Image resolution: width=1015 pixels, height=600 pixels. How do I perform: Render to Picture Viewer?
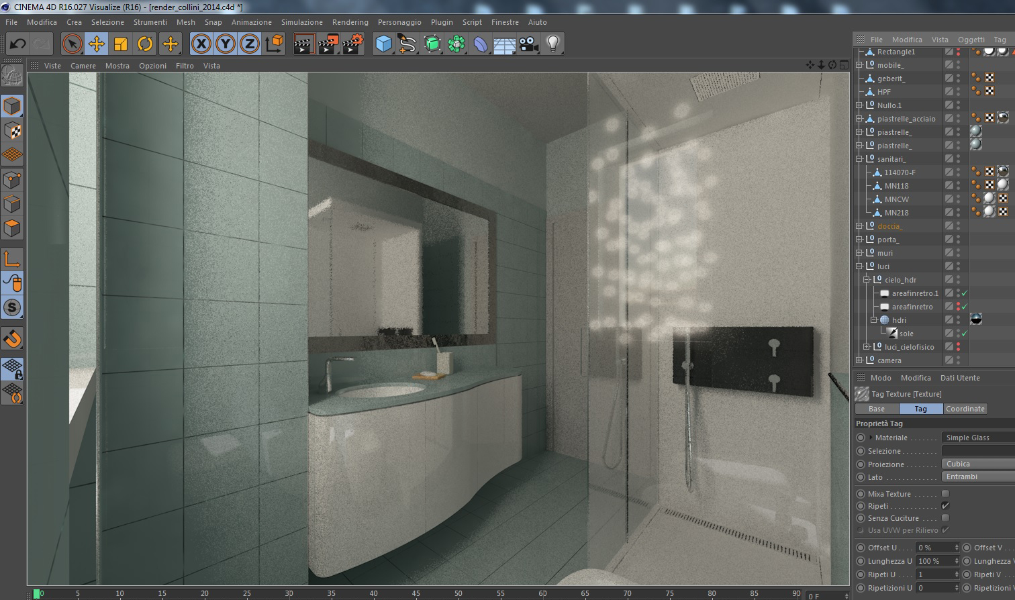tap(328, 44)
